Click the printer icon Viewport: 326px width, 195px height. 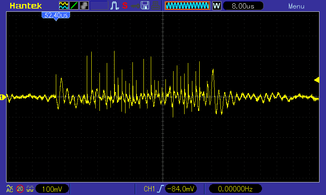click(155, 6)
